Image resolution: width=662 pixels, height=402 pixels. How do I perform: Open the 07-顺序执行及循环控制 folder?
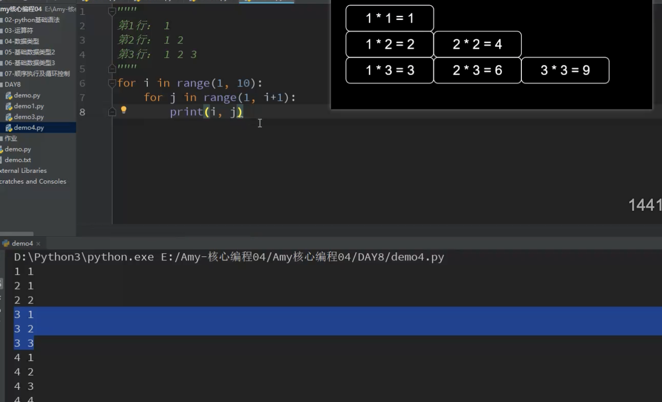[x=37, y=74]
